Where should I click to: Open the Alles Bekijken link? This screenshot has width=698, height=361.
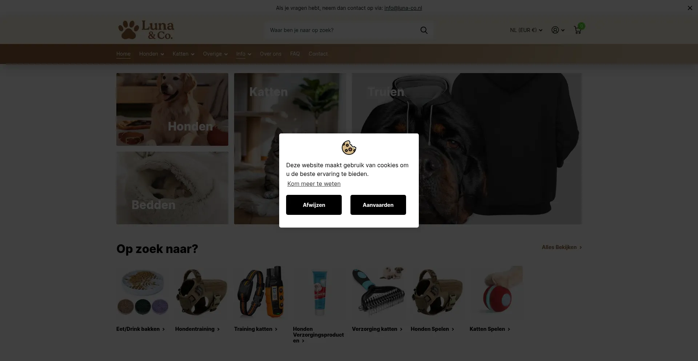click(x=562, y=247)
